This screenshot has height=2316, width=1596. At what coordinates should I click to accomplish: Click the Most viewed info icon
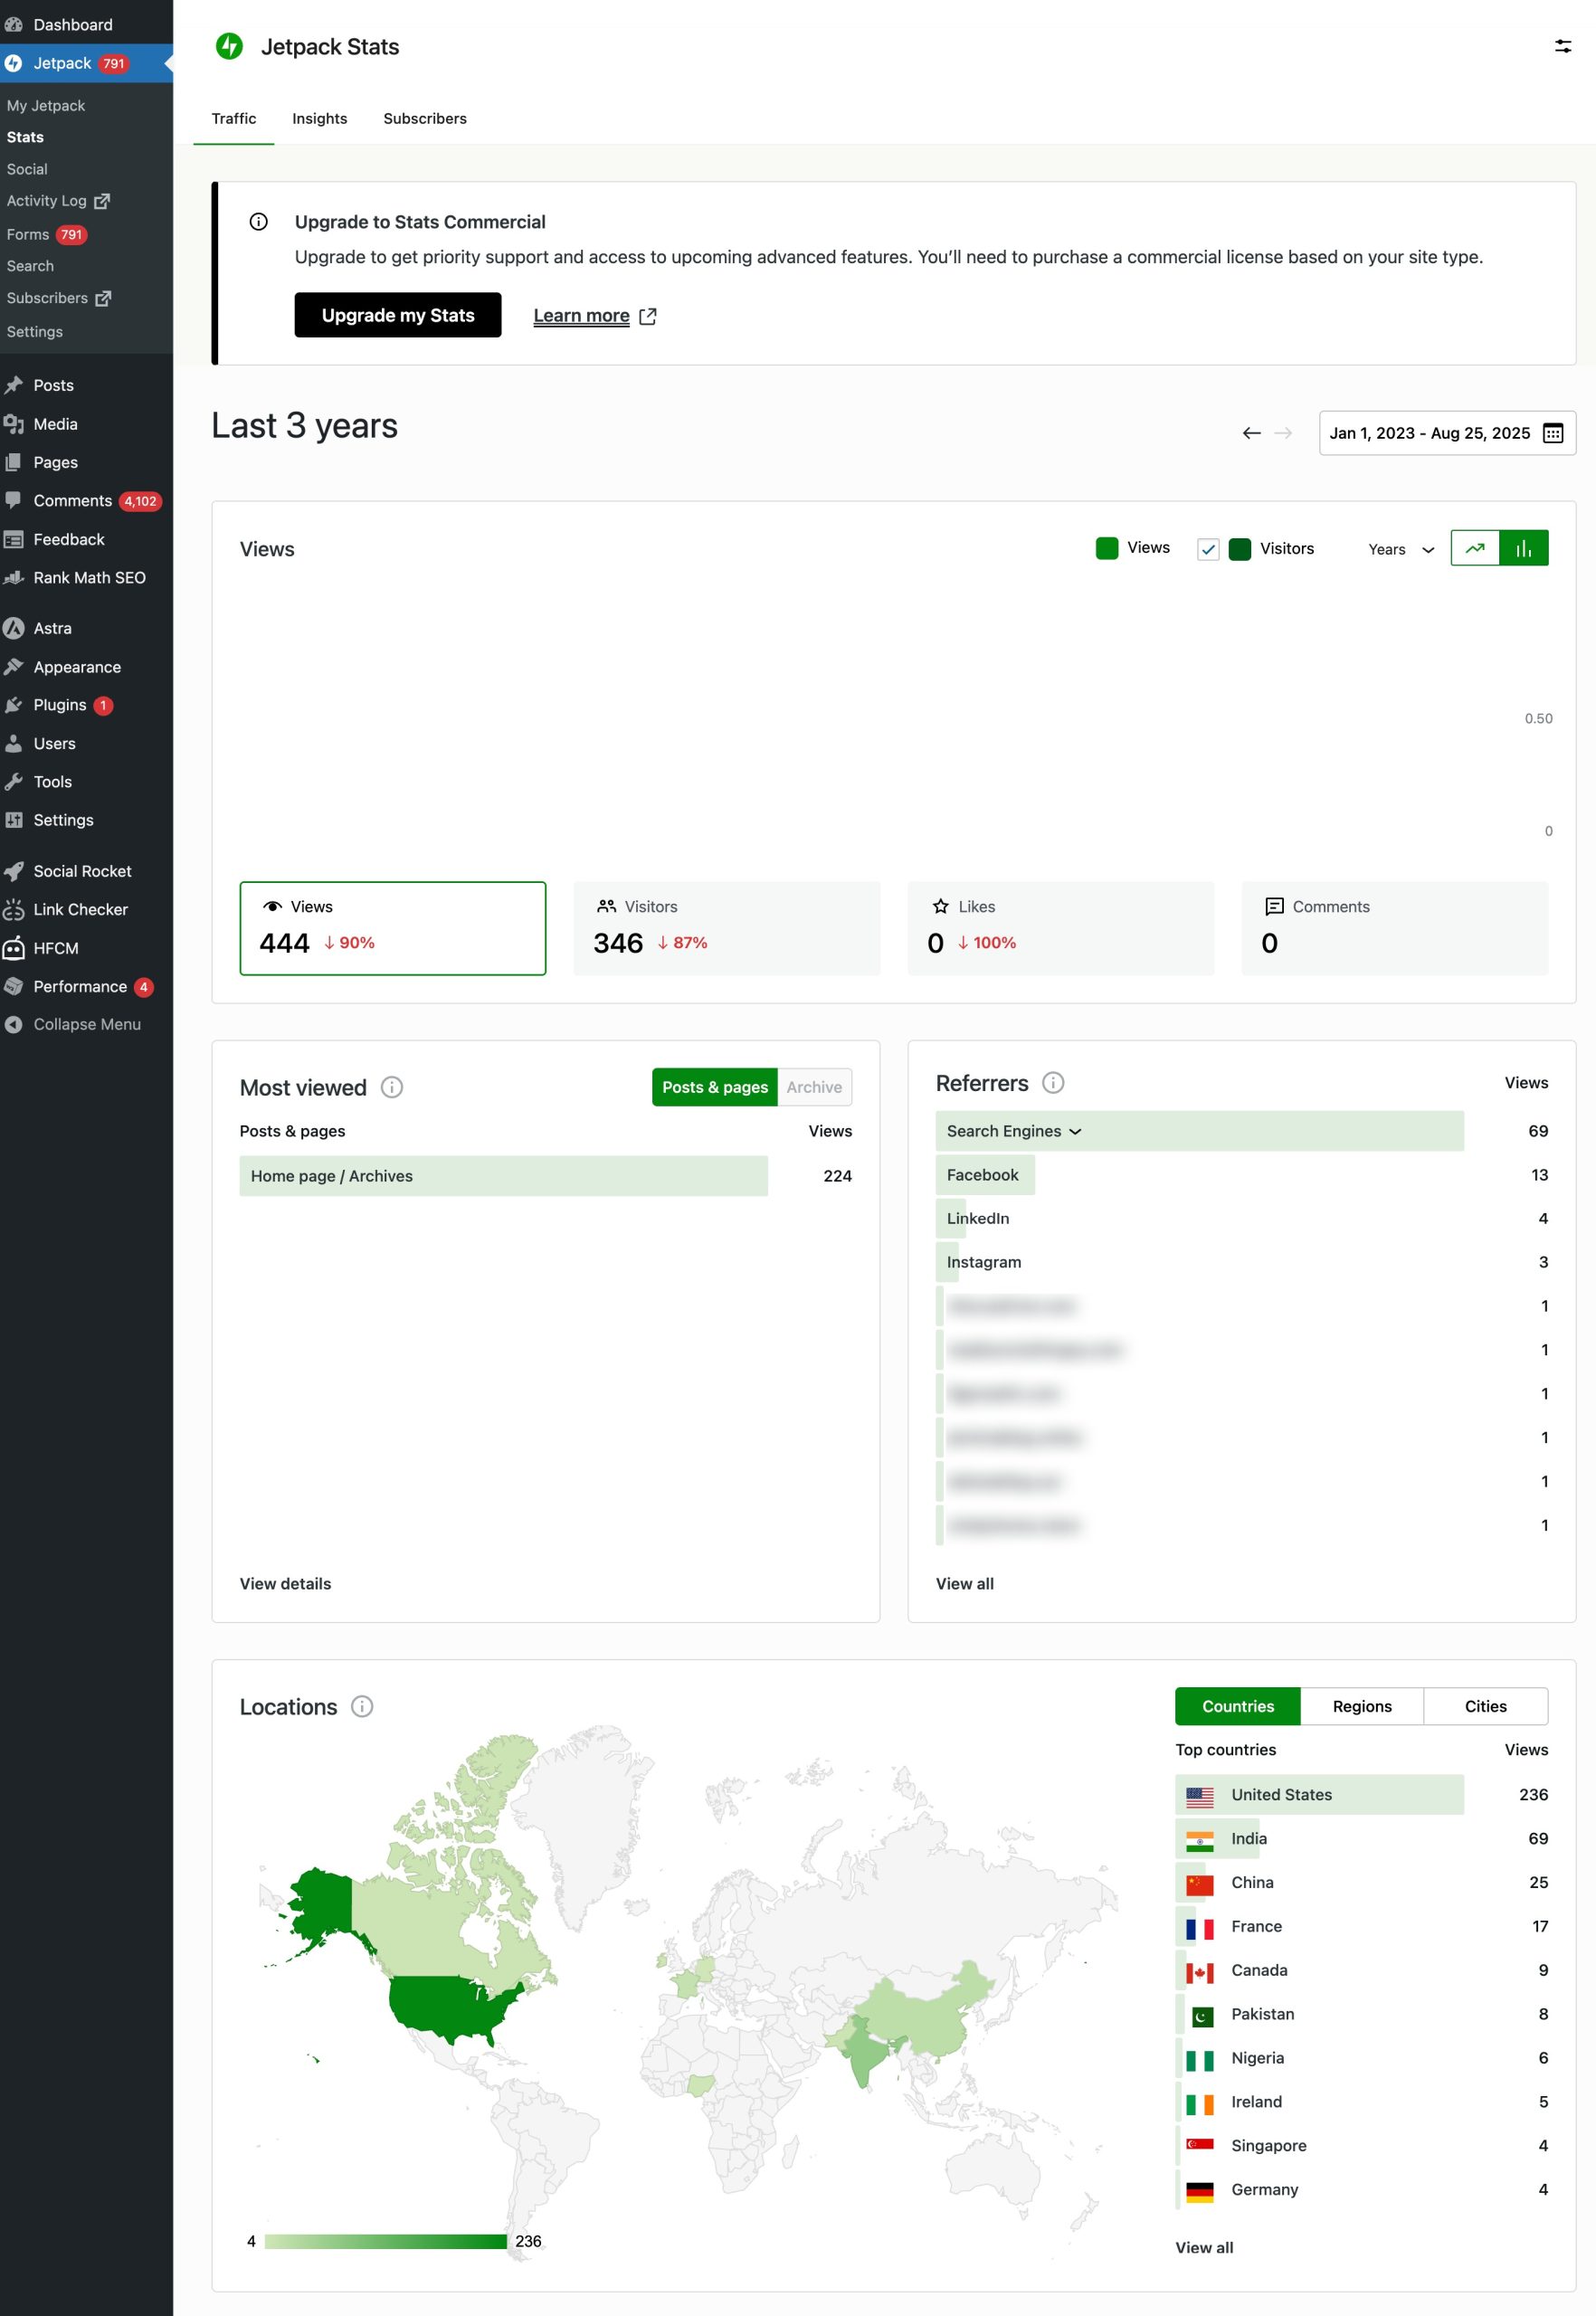[x=392, y=1087]
